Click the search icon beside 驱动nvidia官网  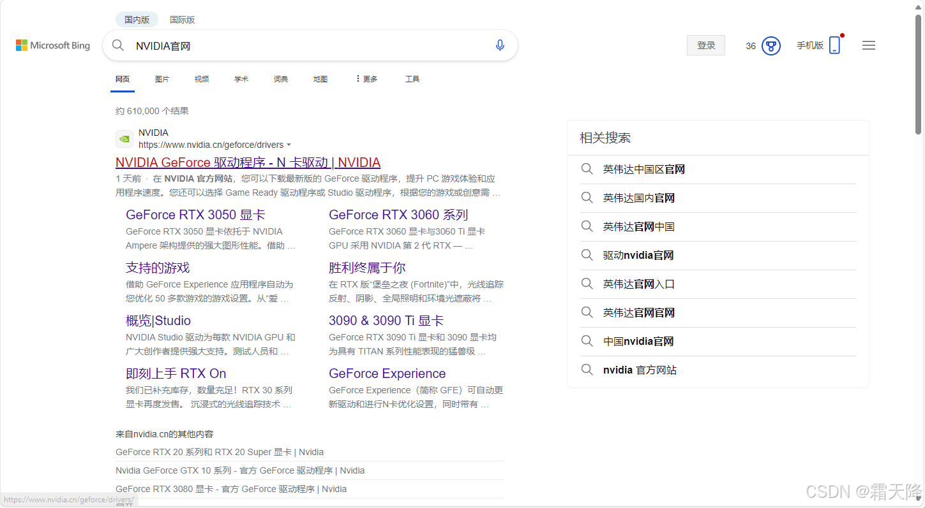[x=587, y=255]
